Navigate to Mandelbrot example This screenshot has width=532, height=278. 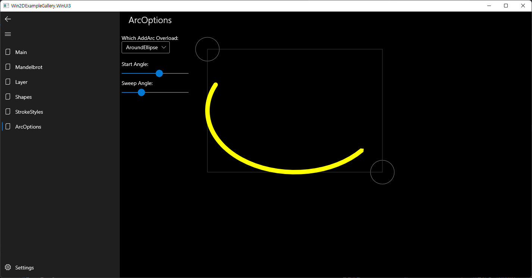60,67
